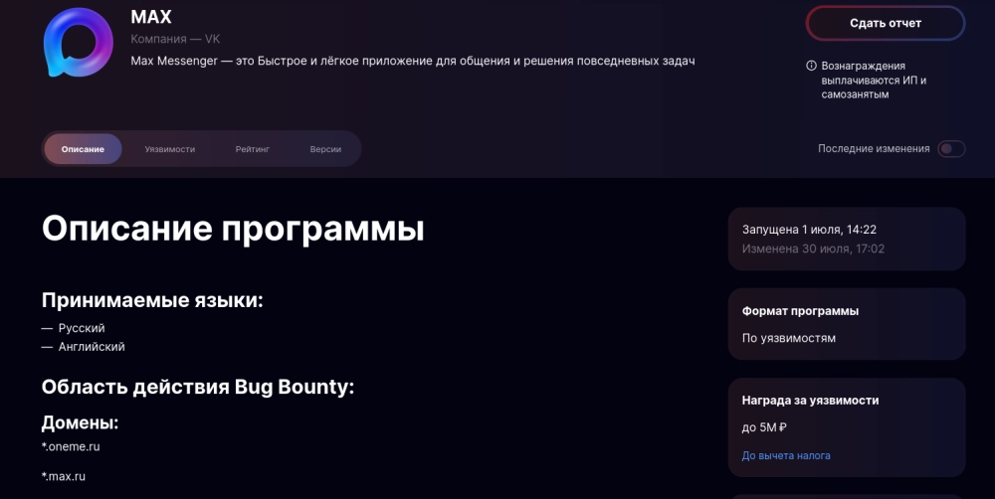Click the Награда за уязвимости card heading
The image size is (995, 499).
[x=810, y=401]
